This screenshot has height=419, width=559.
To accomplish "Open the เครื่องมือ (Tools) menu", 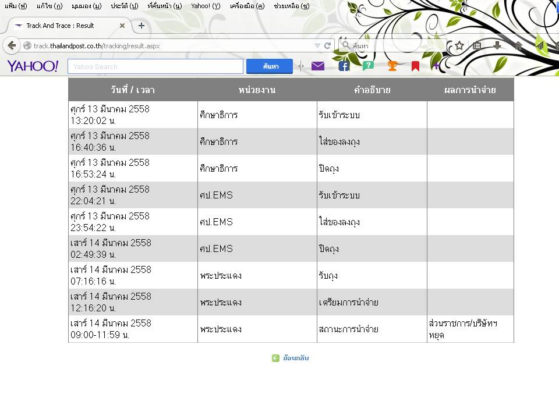I will (x=247, y=6).
